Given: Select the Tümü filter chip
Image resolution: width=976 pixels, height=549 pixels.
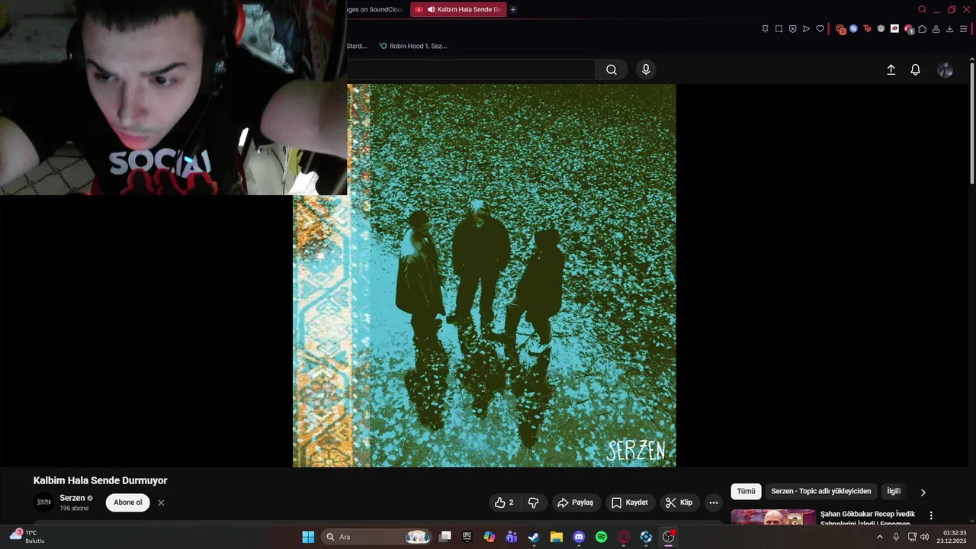Looking at the screenshot, I should click(x=746, y=492).
